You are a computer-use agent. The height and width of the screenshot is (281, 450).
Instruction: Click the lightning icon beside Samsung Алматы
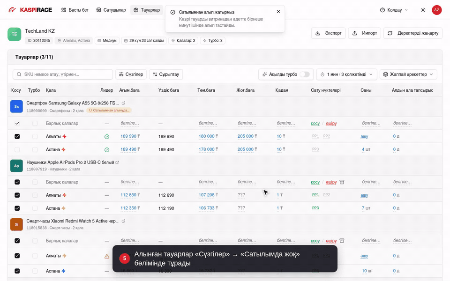click(64, 136)
